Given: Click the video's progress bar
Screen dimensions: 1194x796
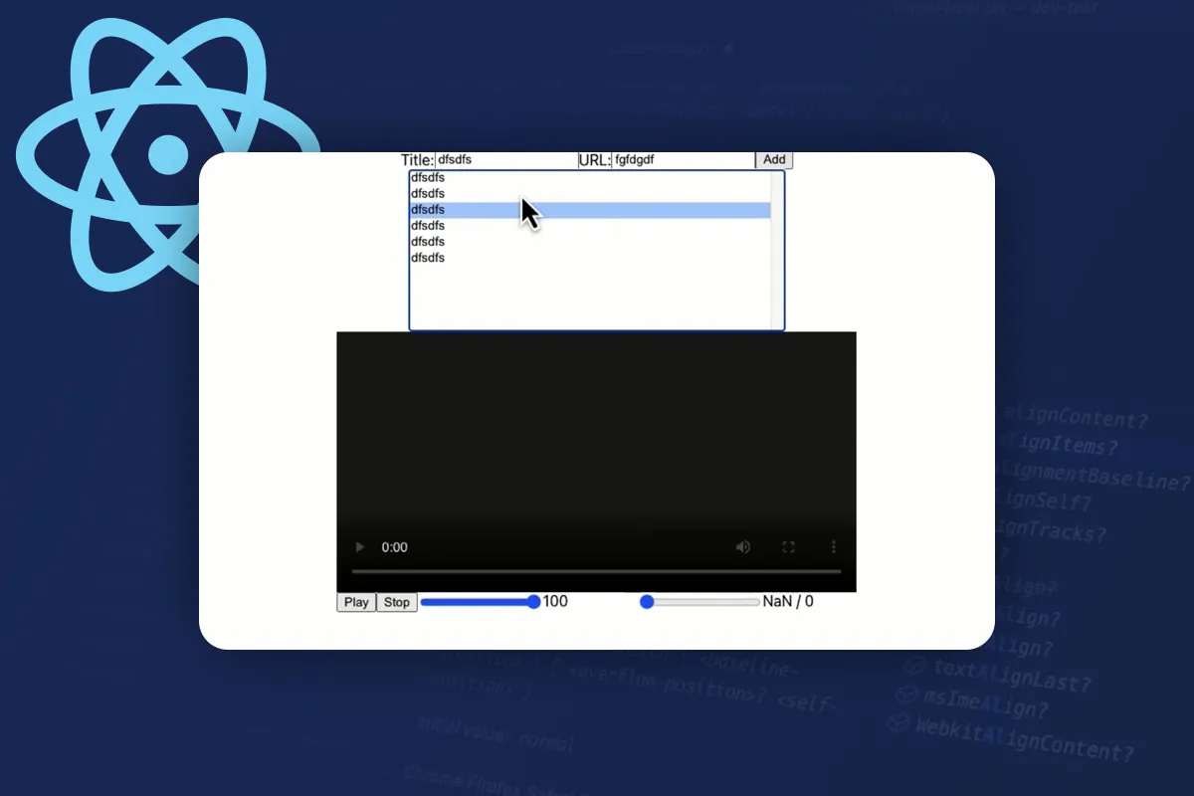Looking at the screenshot, I should pyautogui.click(x=597, y=571).
